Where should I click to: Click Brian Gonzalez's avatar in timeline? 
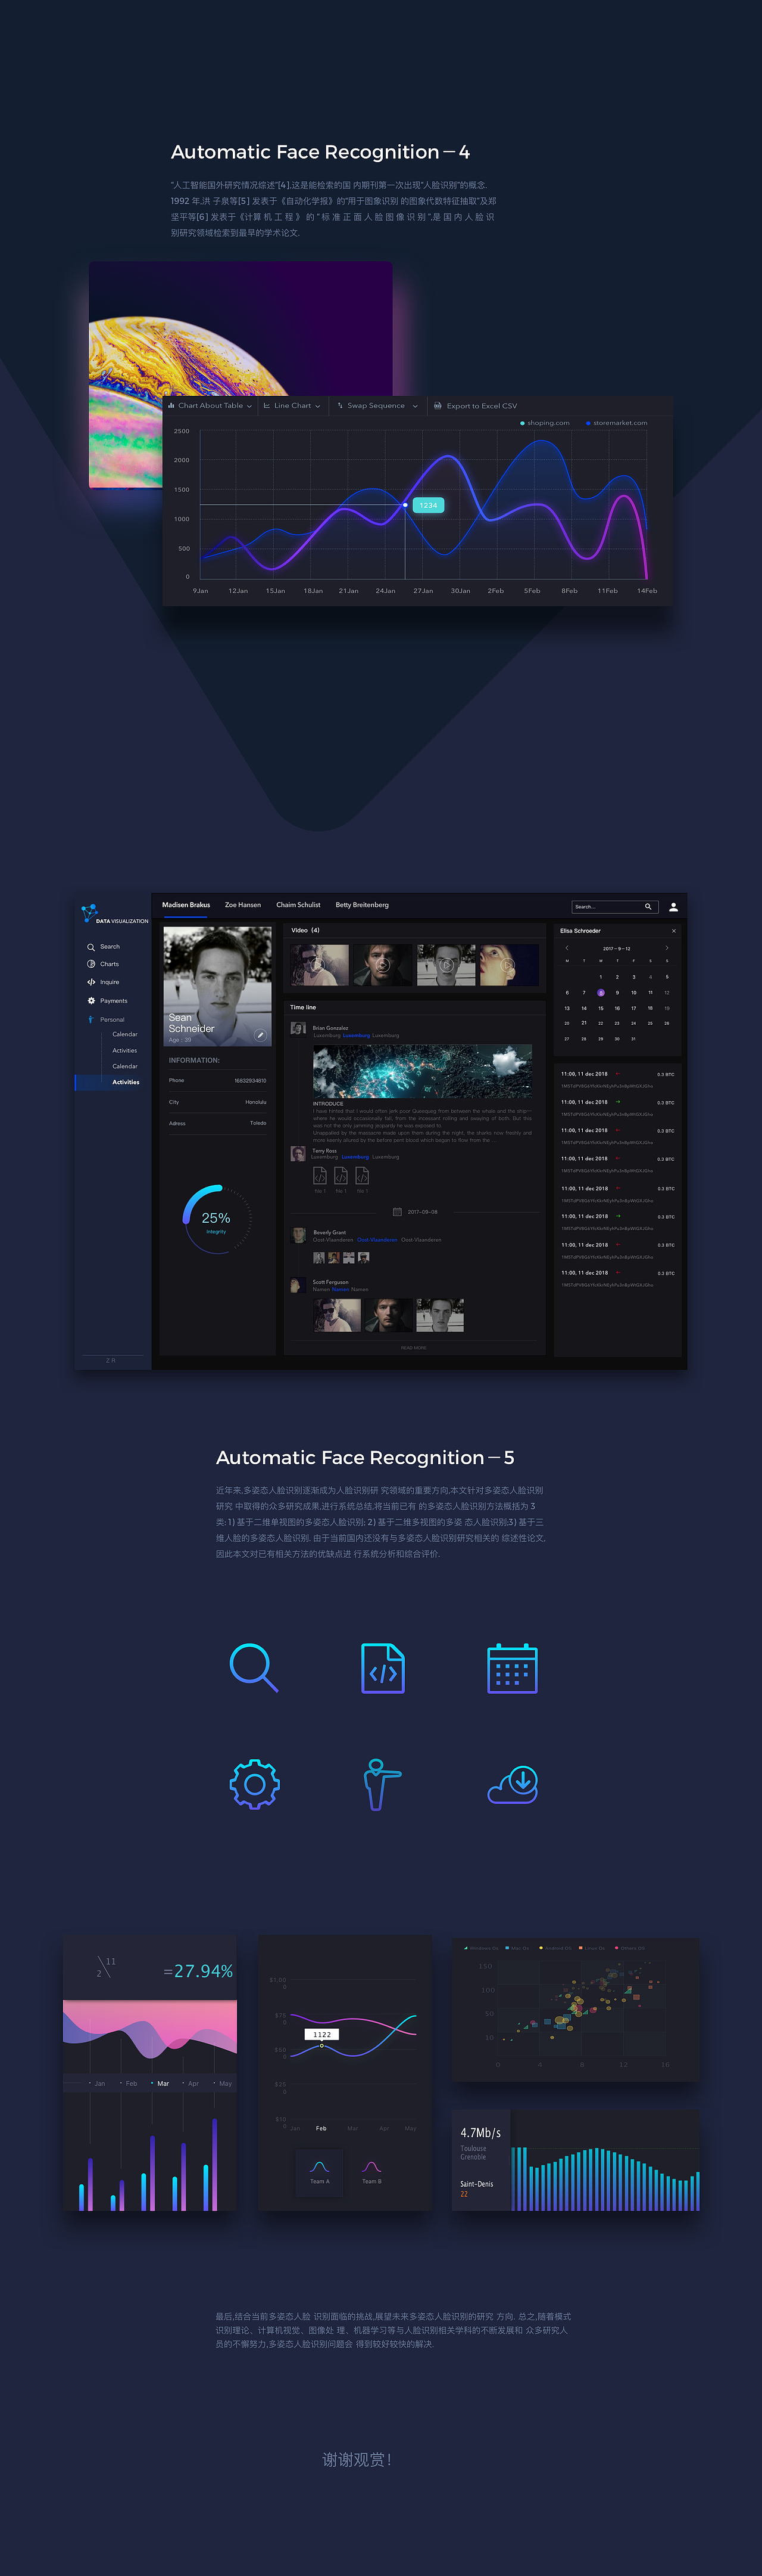coord(298,1029)
